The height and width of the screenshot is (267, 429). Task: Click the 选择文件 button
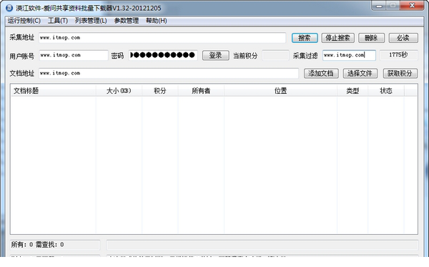click(x=360, y=74)
